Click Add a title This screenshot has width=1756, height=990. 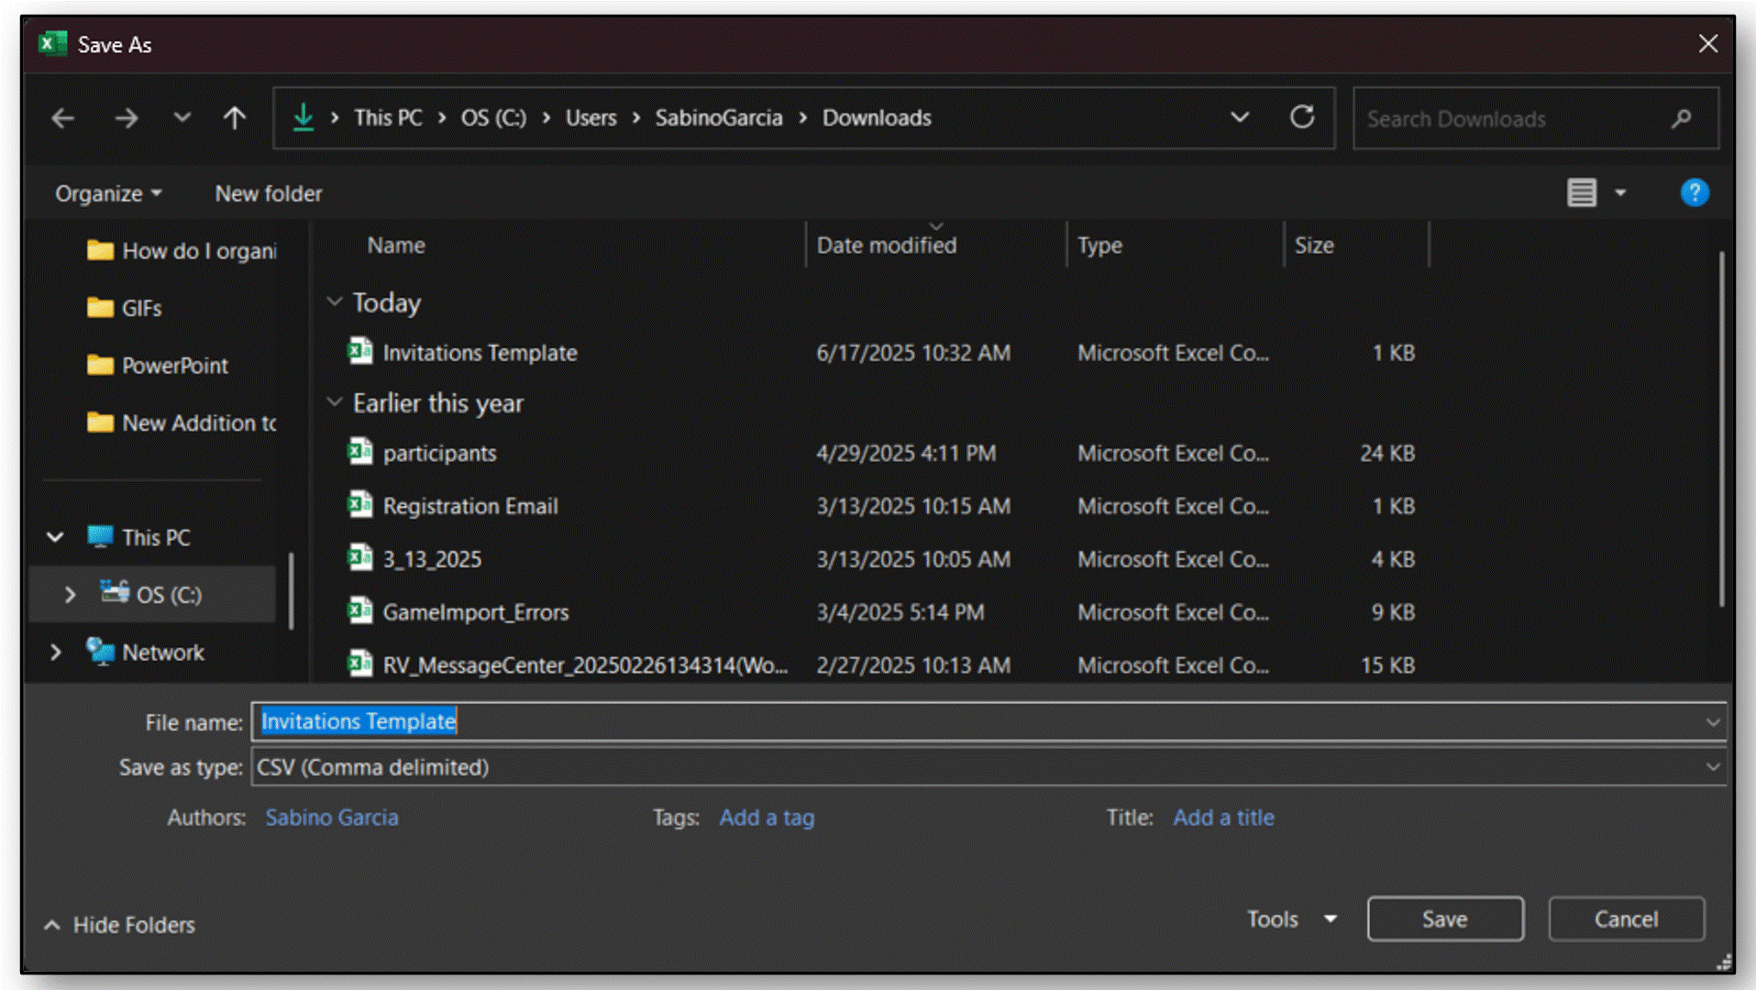coord(1223,818)
